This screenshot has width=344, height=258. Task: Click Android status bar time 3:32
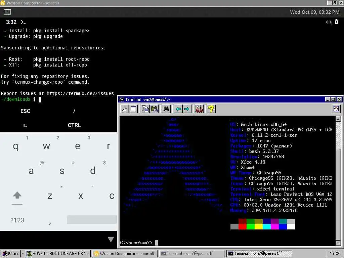pyautogui.click(x=11, y=22)
